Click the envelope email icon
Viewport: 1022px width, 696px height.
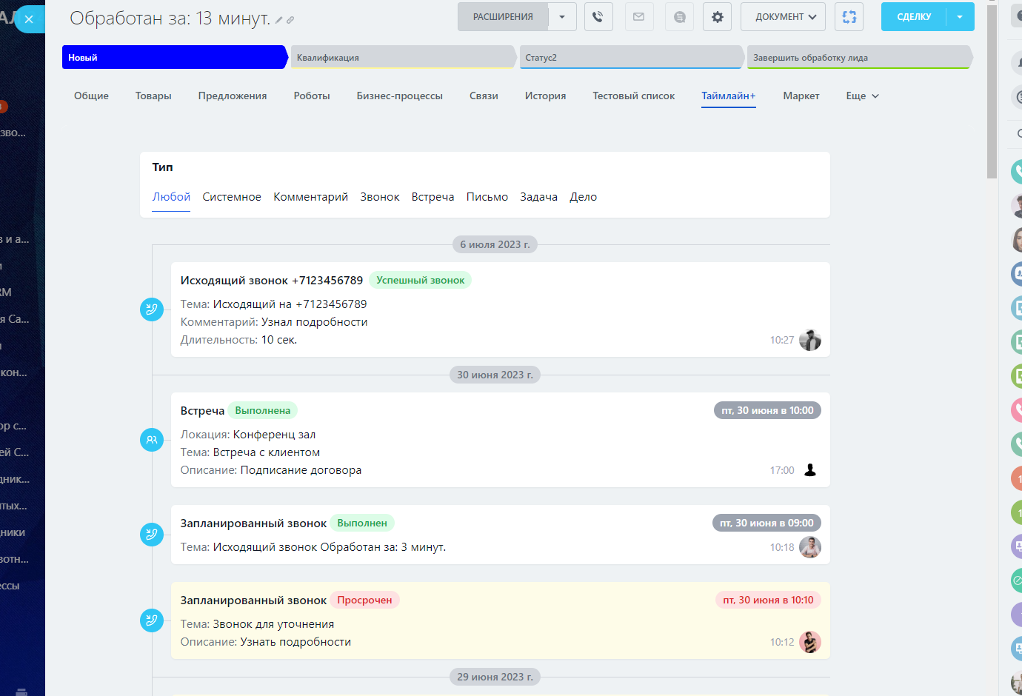coord(639,17)
